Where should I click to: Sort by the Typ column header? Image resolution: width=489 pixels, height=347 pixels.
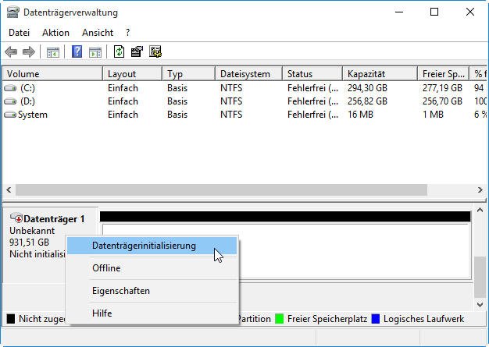pyautogui.click(x=189, y=74)
